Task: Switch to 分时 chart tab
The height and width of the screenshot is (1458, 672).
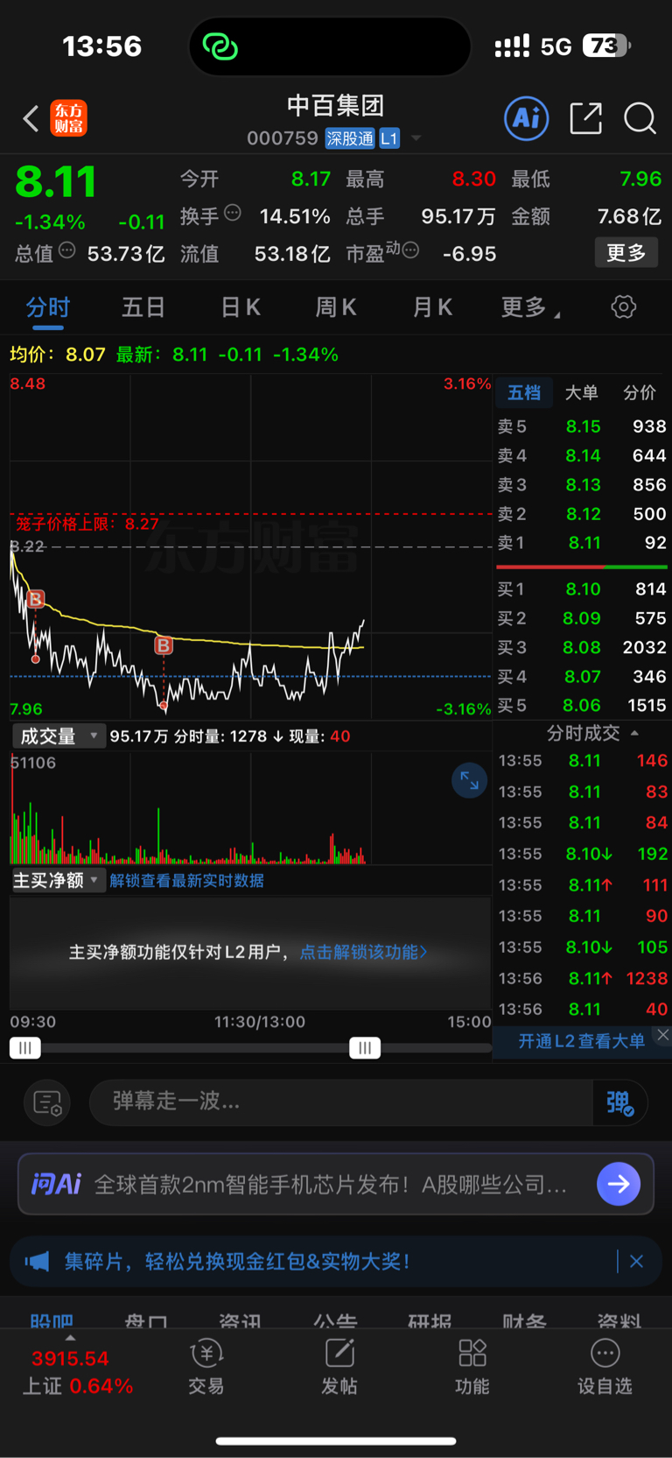Action: point(48,307)
